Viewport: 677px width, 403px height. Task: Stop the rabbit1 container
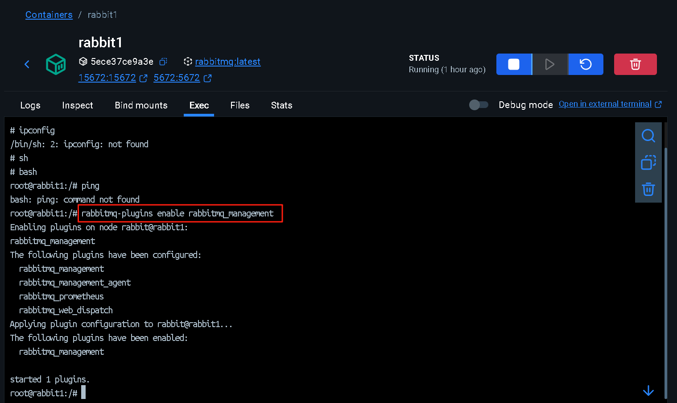514,64
